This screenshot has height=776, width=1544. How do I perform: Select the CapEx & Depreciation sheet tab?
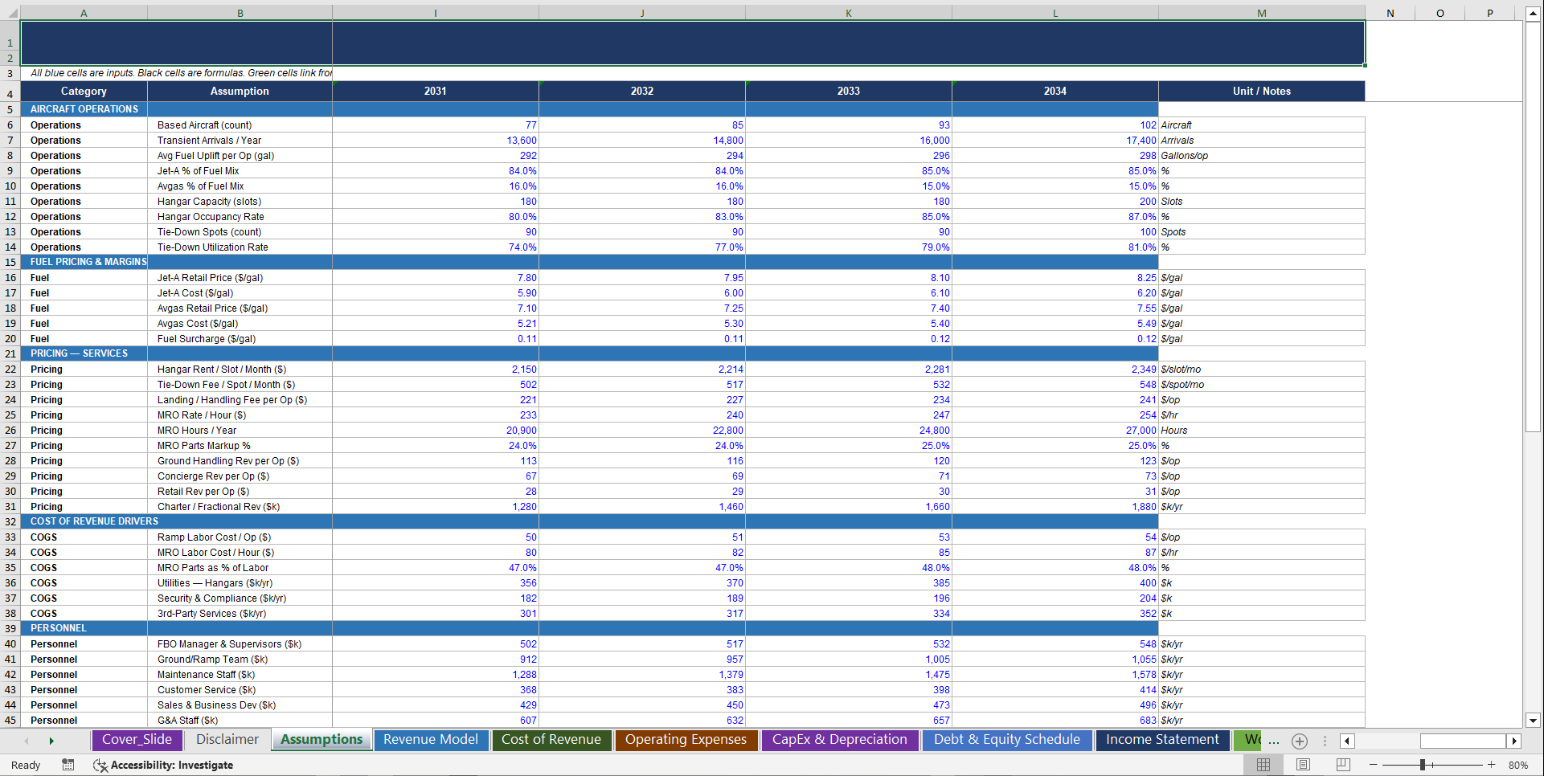point(839,740)
